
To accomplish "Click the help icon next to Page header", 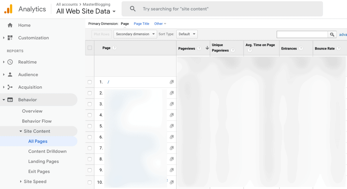I will point(115,48).
